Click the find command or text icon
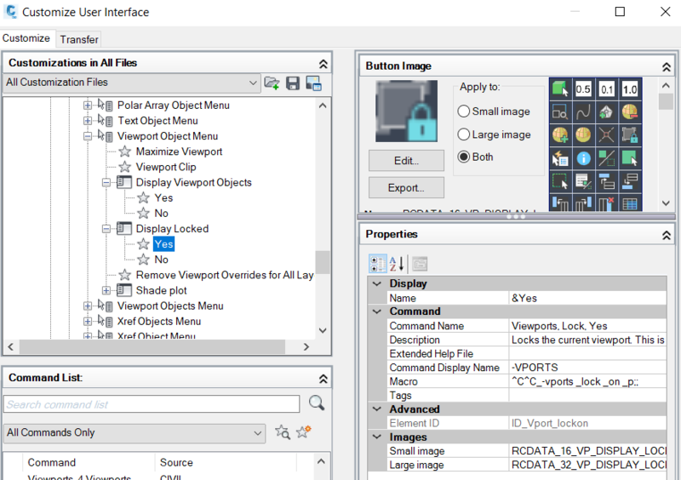Viewport: 681px width, 480px height. pos(283,432)
